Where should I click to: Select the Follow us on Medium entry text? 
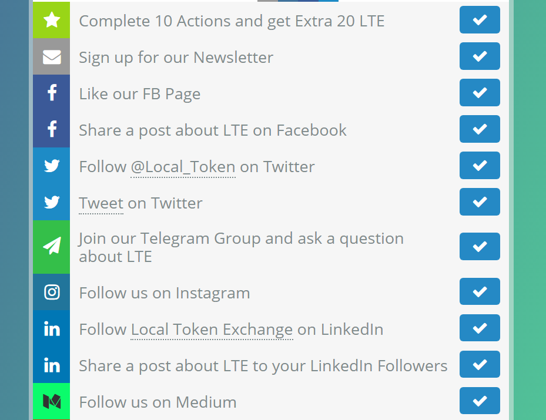point(158,402)
